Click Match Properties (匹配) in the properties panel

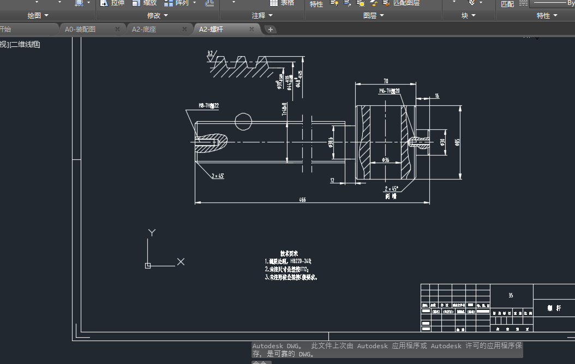click(x=507, y=4)
